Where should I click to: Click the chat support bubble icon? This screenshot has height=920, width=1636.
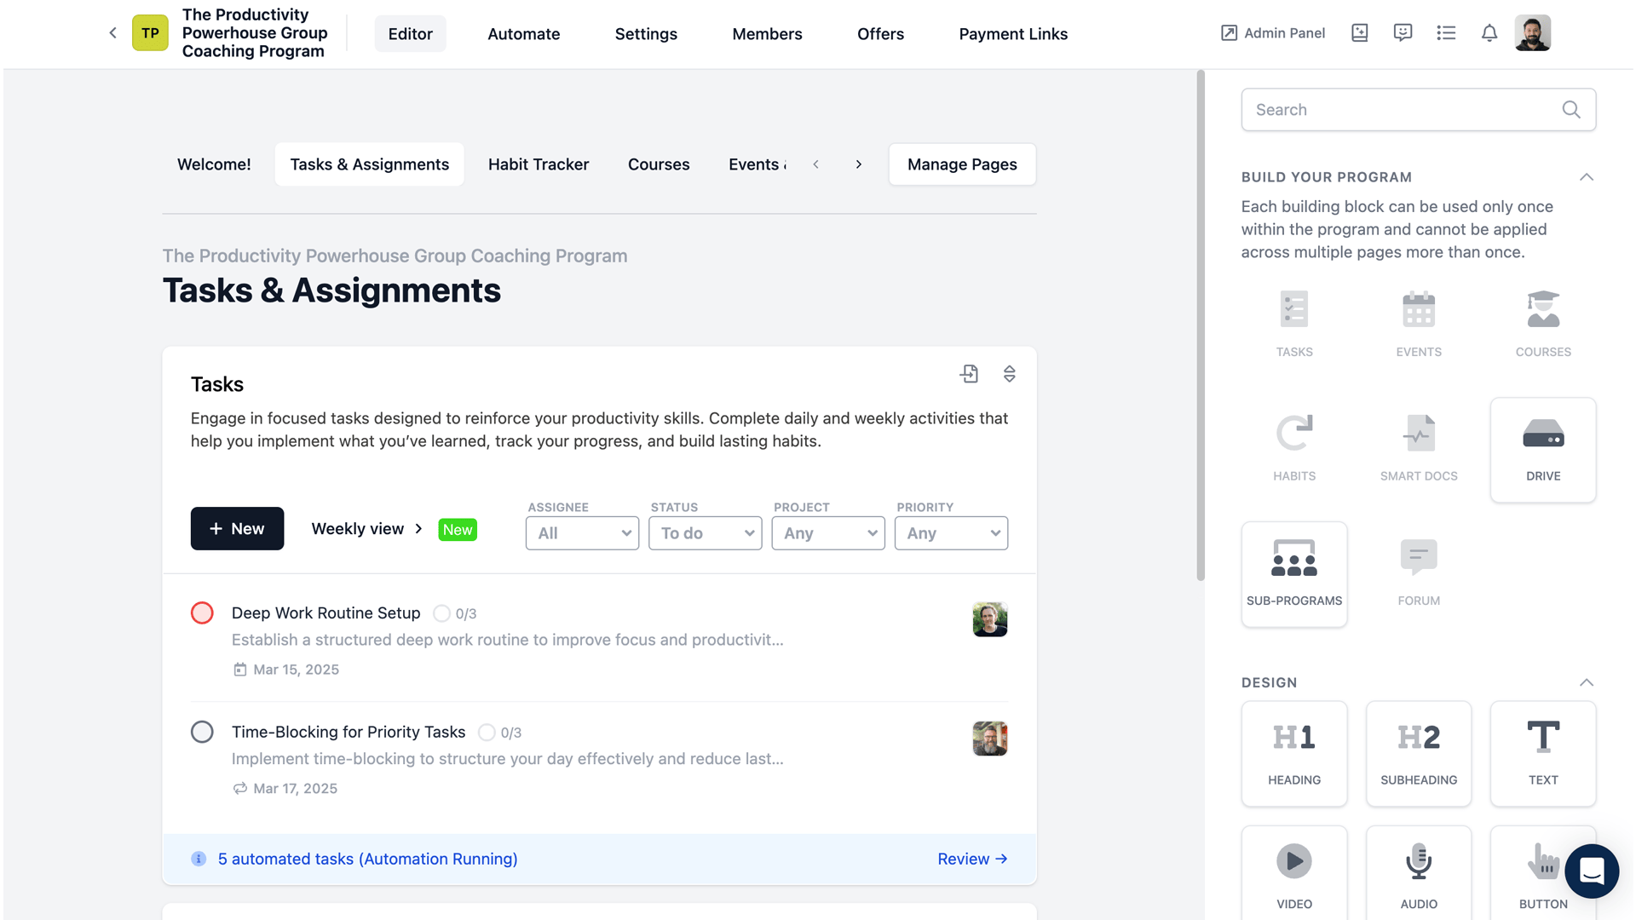(1591, 871)
